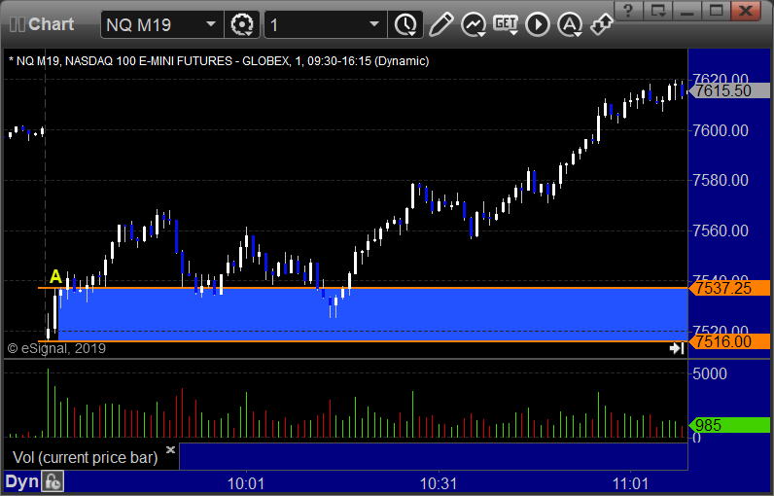Viewport: 774px width, 496px height.
Task: Select the lower orange line at 7516.00
Action: pyautogui.click(x=363, y=341)
